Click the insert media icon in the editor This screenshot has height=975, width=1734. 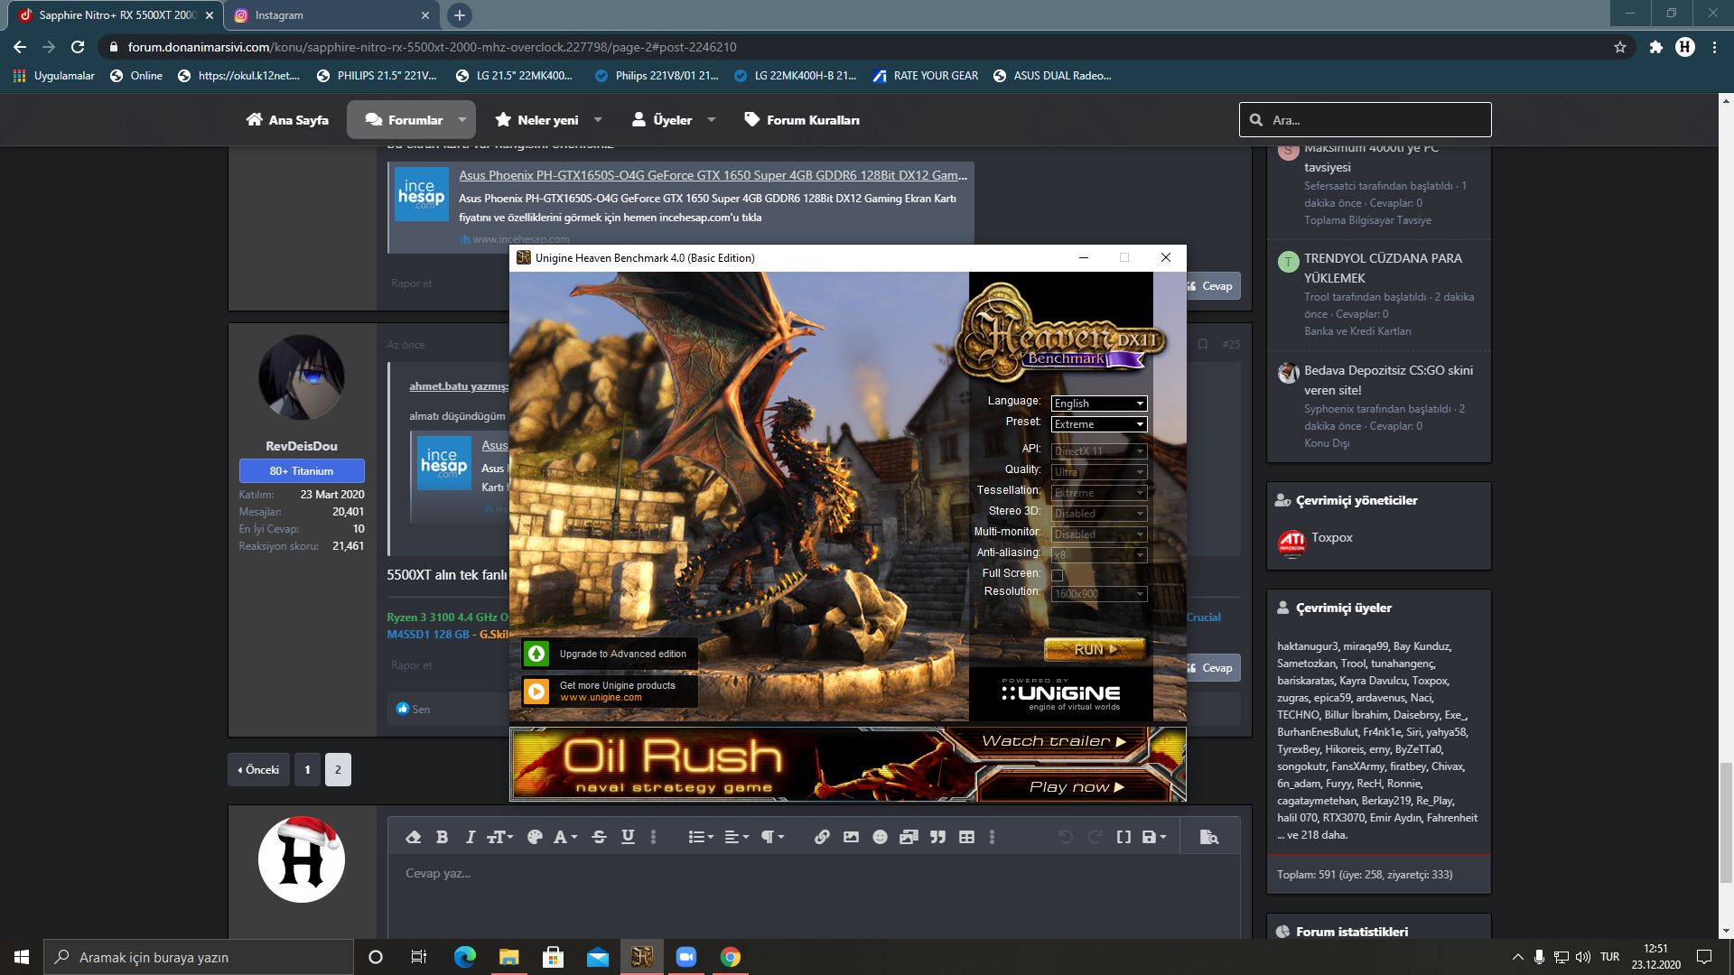pyautogui.click(x=909, y=837)
